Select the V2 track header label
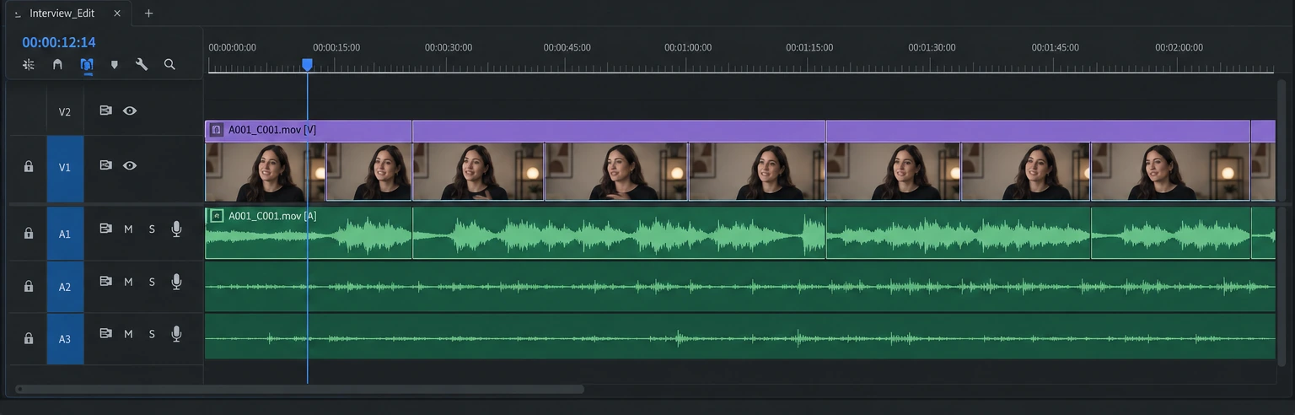Viewport: 1295px width, 415px height. (x=65, y=111)
